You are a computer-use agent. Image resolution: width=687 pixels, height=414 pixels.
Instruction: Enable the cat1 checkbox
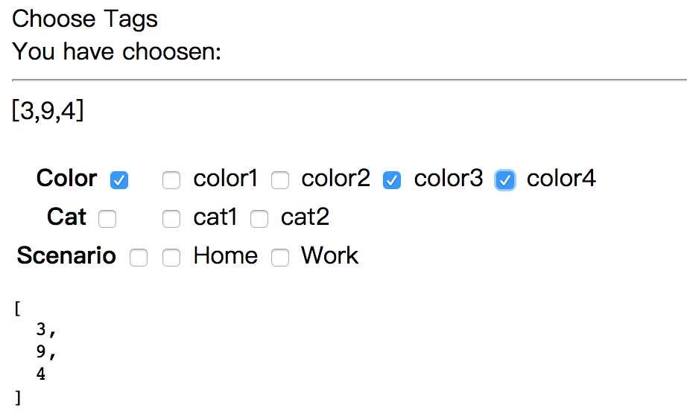click(171, 219)
